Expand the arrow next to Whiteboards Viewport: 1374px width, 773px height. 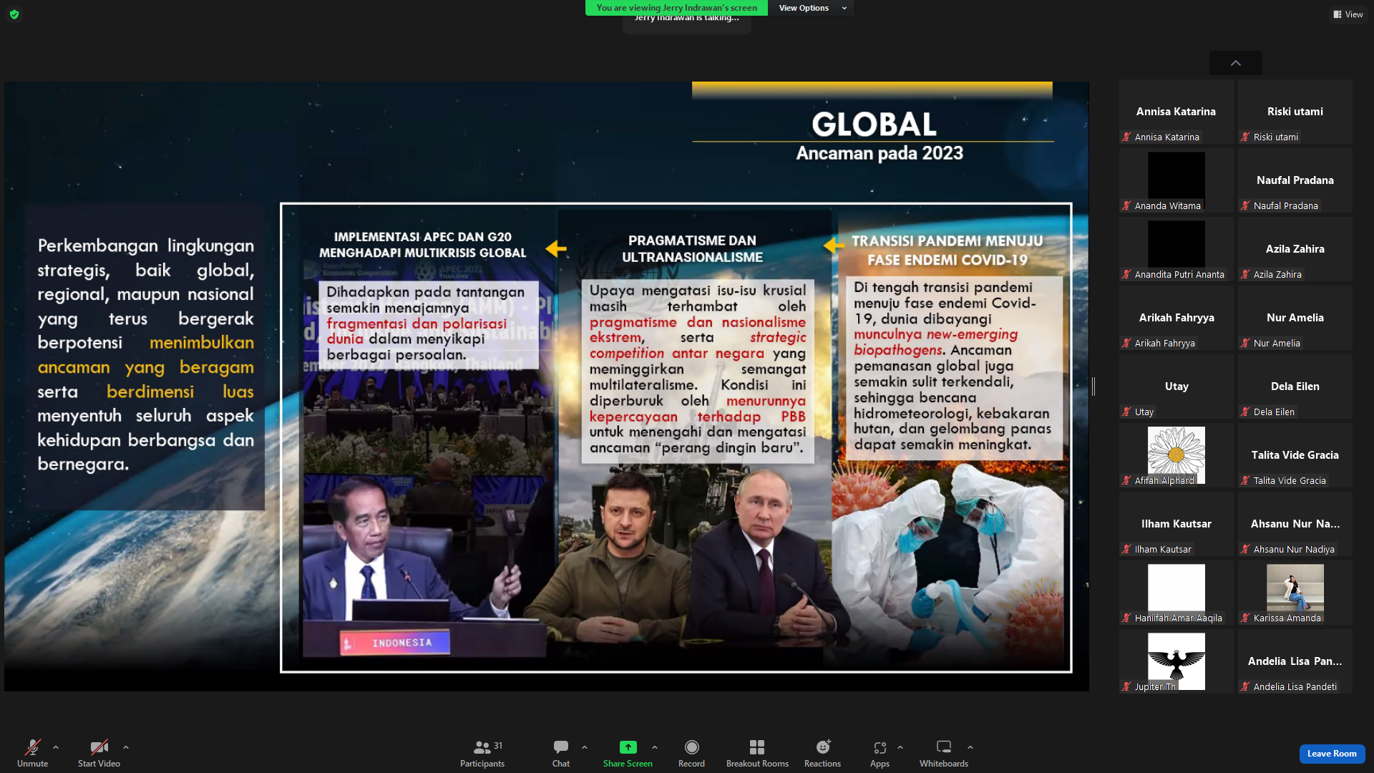point(970,747)
